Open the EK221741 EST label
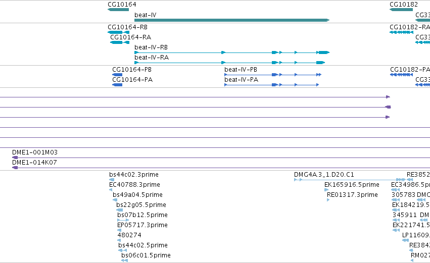The width and height of the screenshot is (430, 263). point(411,225)
